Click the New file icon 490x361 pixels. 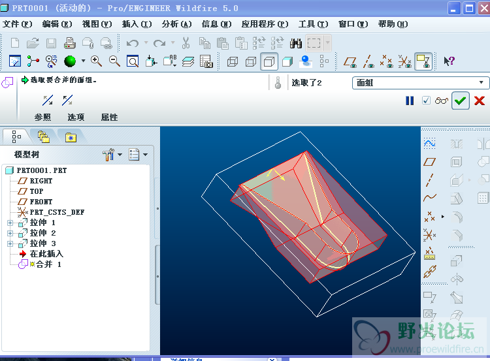tap(14, 43)
